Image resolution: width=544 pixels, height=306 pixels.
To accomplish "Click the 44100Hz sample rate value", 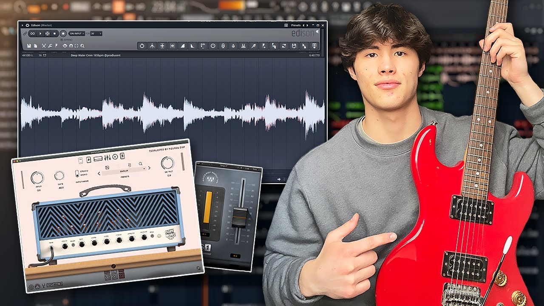I will 28,55.
